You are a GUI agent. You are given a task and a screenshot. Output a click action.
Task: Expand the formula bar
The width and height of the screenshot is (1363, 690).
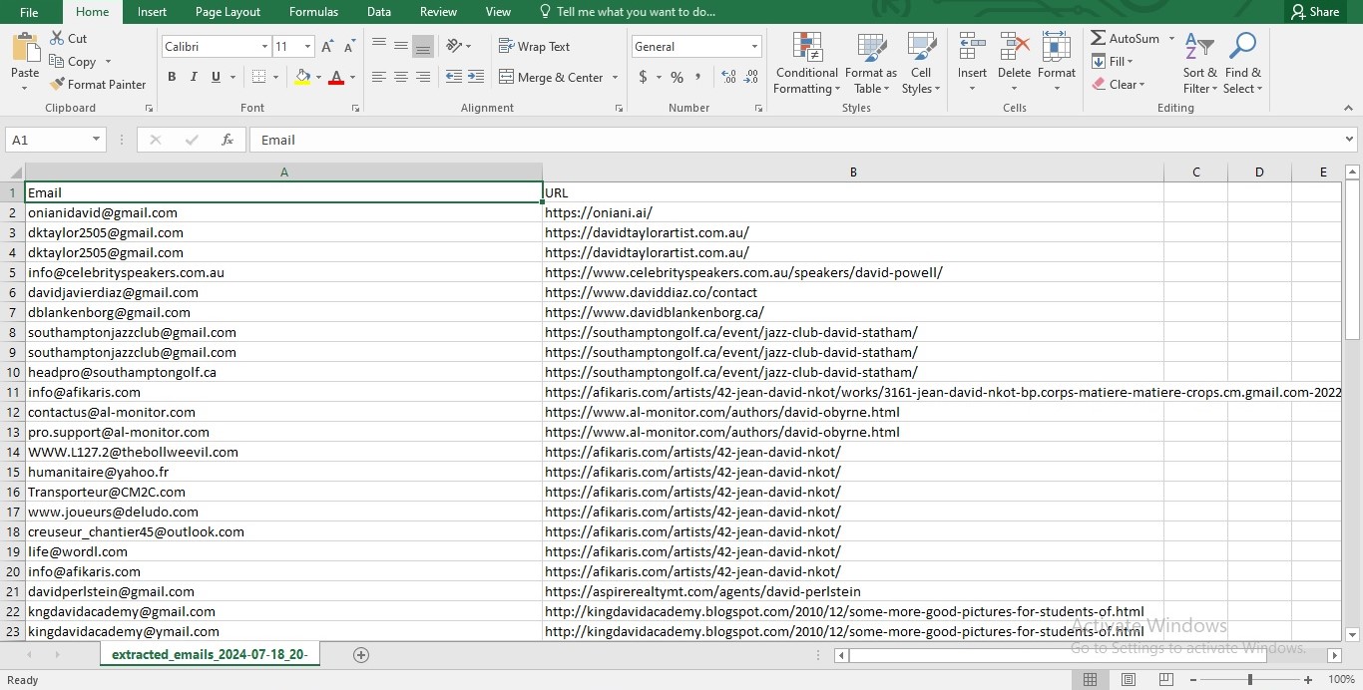coord(1350,140)
